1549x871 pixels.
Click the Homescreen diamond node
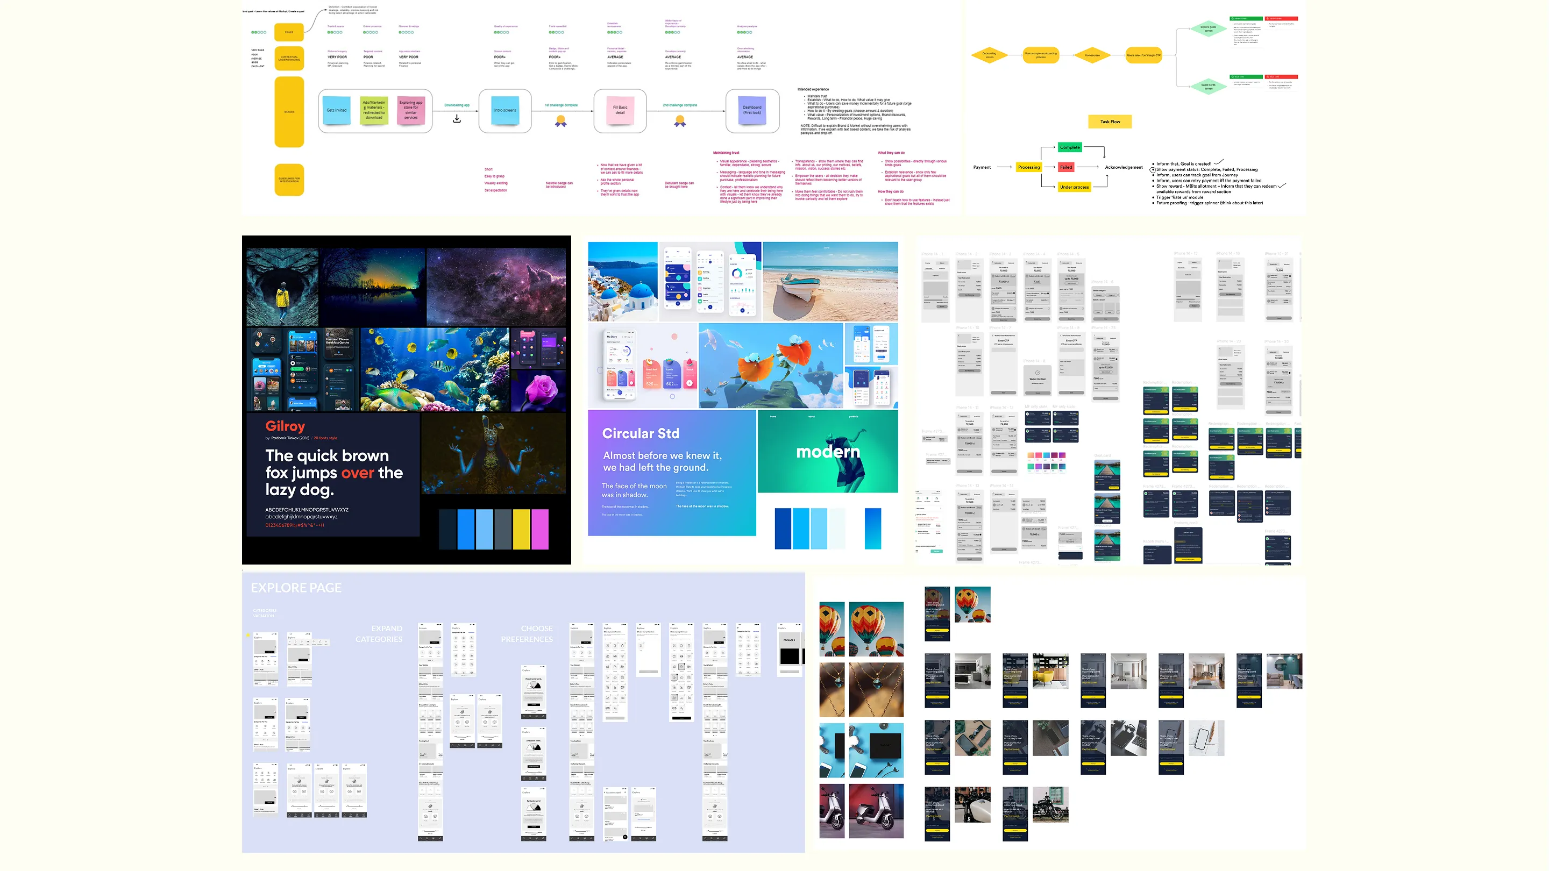1092,55
